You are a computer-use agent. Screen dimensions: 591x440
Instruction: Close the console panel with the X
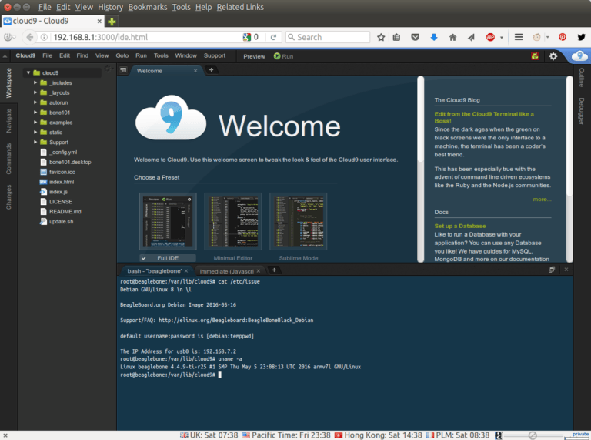[x=566, y=270]
